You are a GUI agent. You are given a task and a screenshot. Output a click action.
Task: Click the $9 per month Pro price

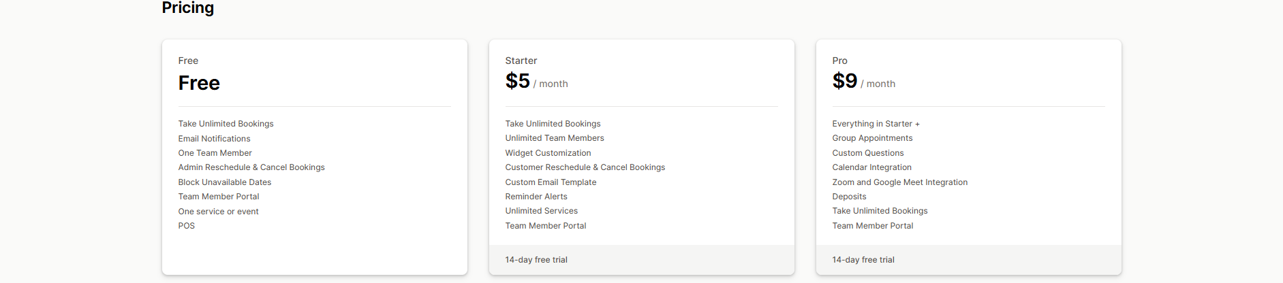click(x=863, y=82)
